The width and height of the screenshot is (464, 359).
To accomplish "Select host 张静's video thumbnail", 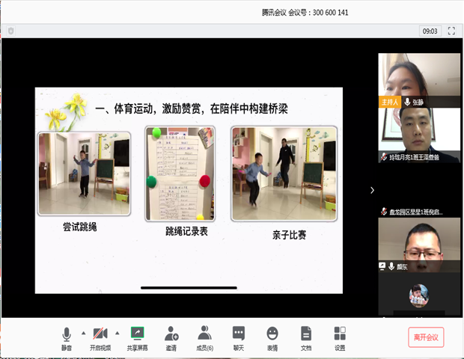I will [x=419, y=75].
